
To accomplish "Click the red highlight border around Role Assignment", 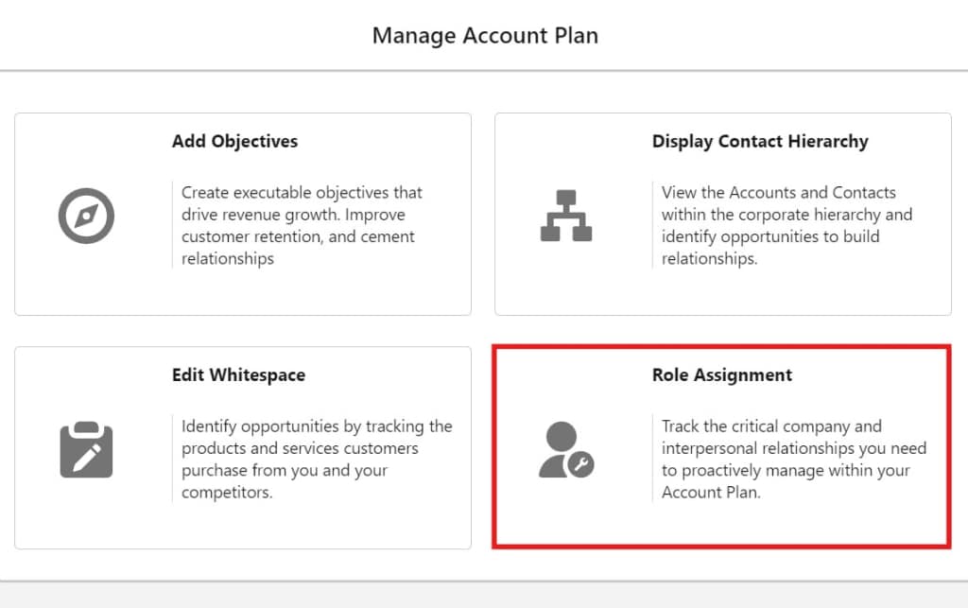I will point(723,348).
